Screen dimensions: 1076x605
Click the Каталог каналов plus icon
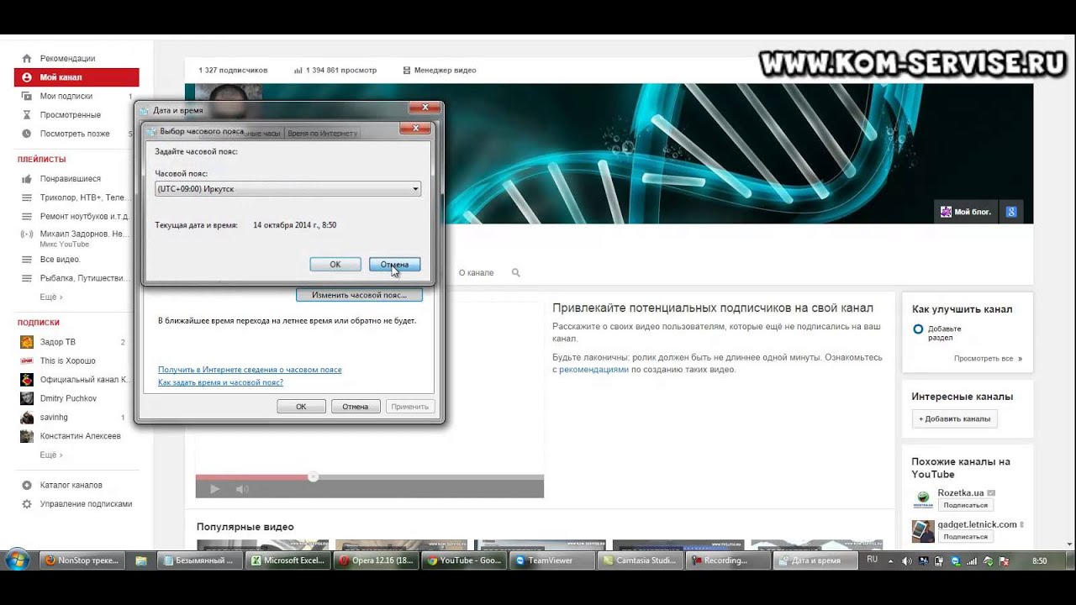[26, 485]
